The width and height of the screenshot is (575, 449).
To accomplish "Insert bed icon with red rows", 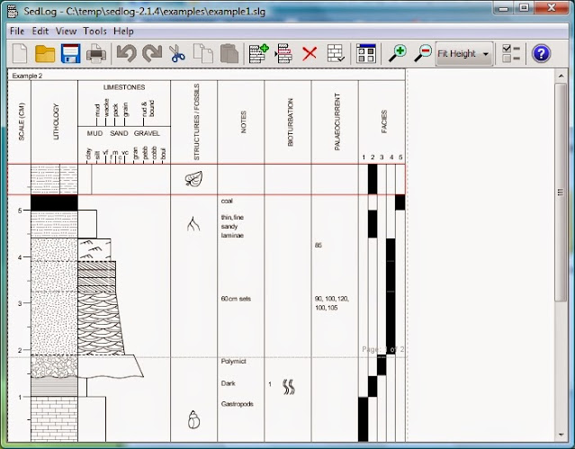I will coord(283,54).
